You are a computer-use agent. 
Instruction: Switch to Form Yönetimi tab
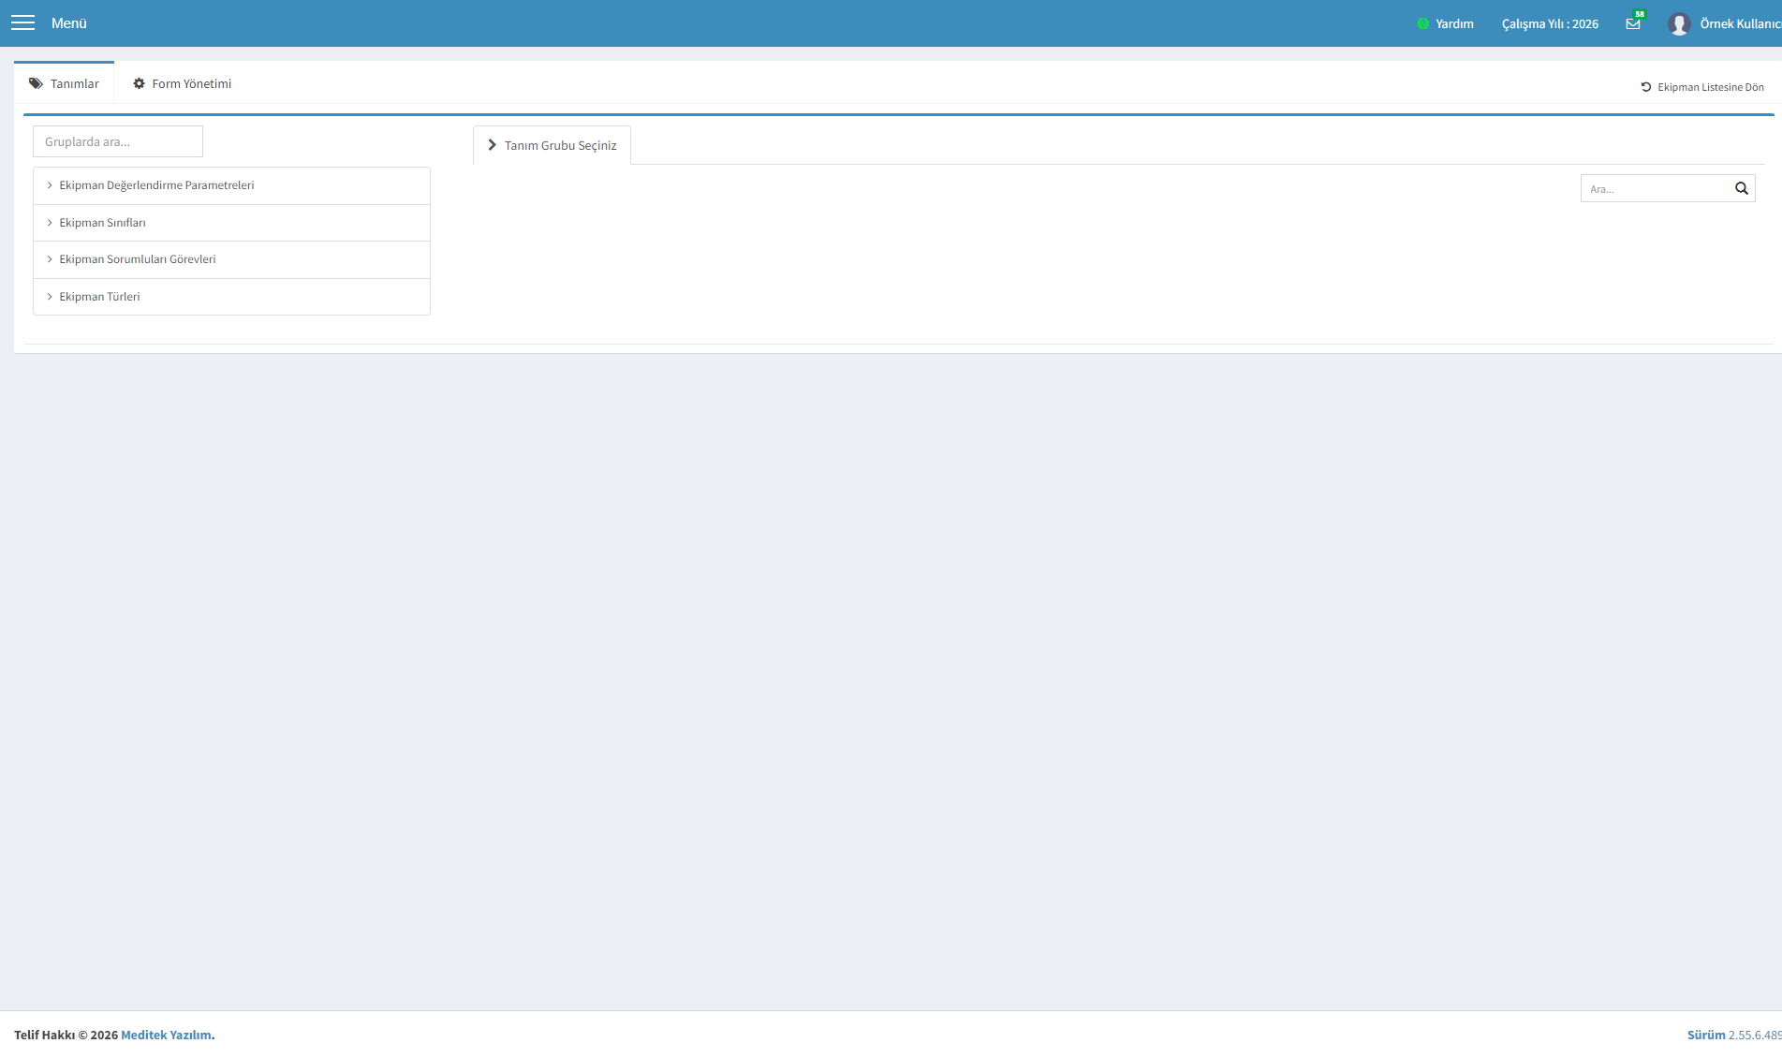pos(183,83)
